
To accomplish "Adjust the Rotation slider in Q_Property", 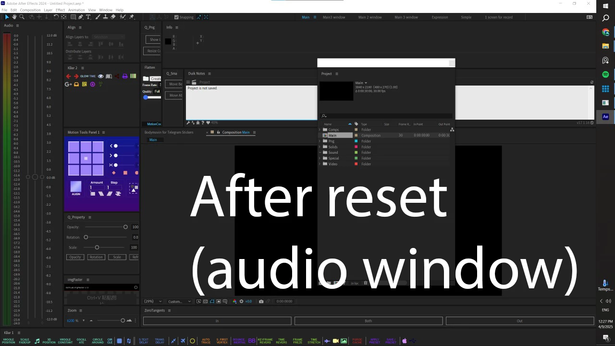I will [x=105, y=237].
